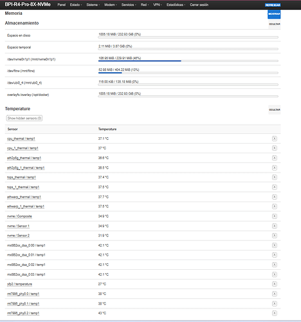Open the ethwarp_thermal / temp1 sensor link
301x322 pixels.
[24, 197]
